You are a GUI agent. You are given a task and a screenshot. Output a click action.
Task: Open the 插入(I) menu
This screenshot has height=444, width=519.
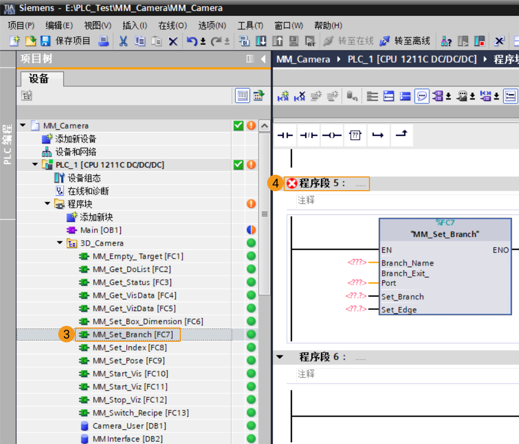135,25
